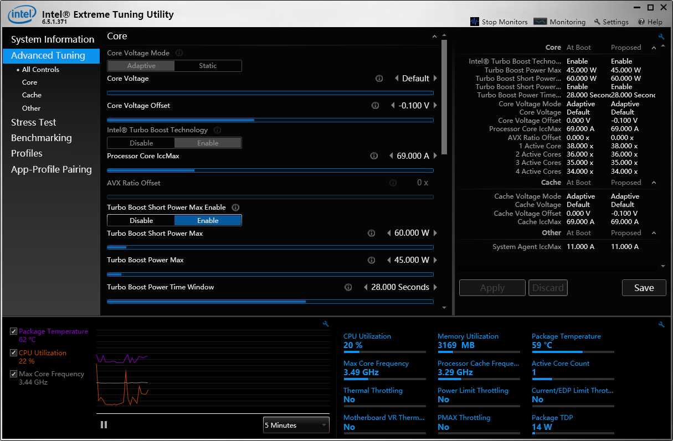Click scroll-down arrow of tuning panel

[444, 307]
